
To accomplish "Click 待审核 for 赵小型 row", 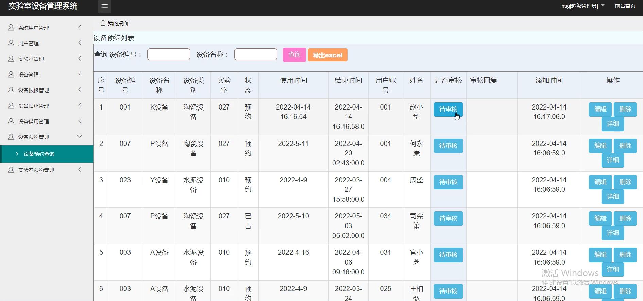I will coord(448,109).
